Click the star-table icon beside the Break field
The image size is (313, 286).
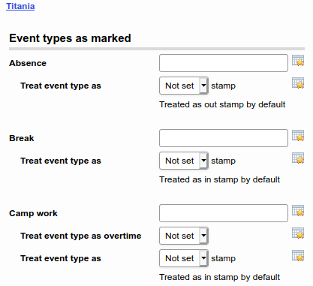click(298, 136)
